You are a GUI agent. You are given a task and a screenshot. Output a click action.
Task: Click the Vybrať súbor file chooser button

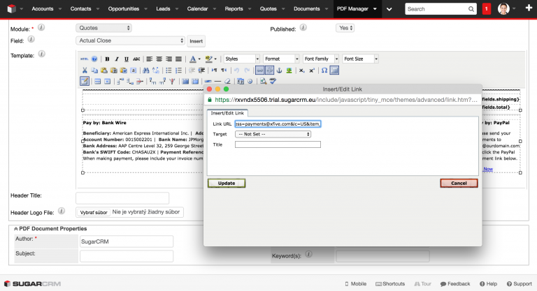tap(94, 212)
